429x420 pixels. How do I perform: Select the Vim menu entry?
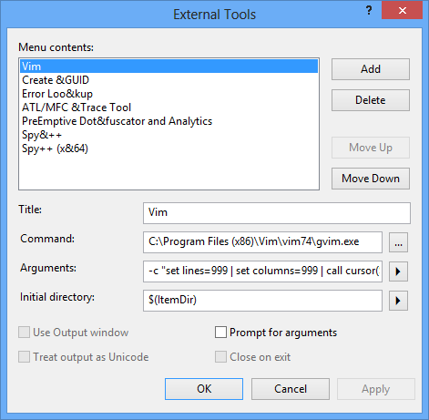[x=169, y=67]
